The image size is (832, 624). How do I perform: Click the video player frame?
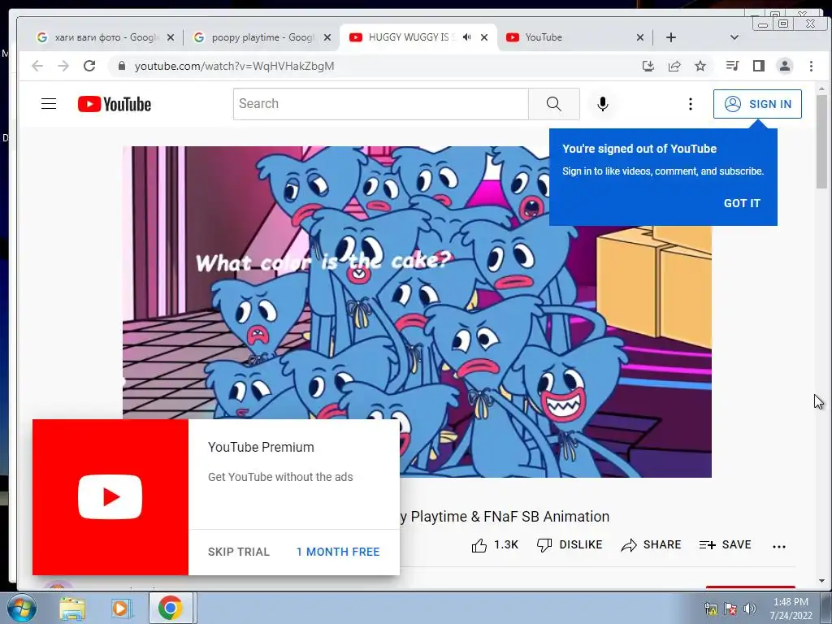tap(417, 312)
